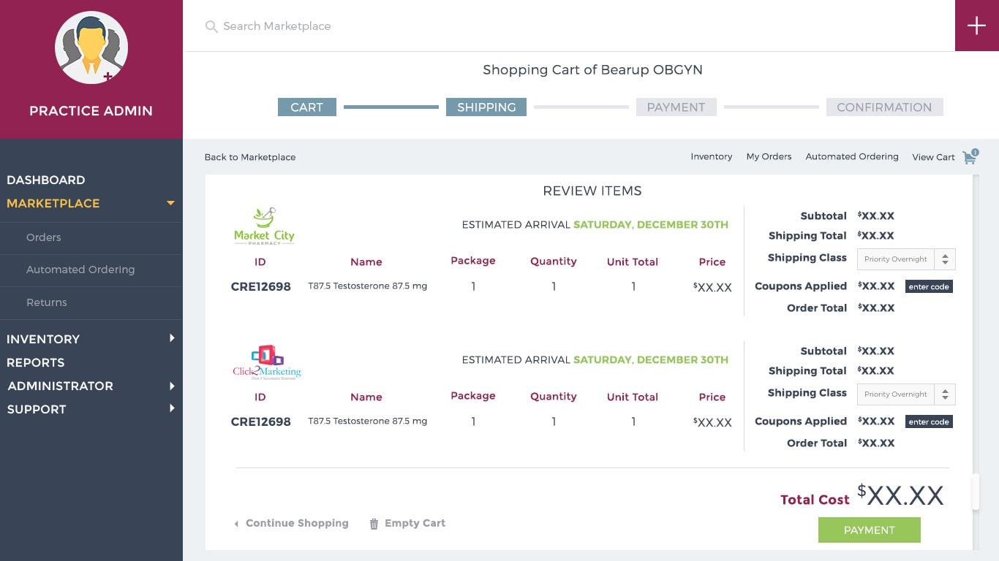Go to the Shipping step tab
Screen dimensions: 999x561
[x=486, y=107]
